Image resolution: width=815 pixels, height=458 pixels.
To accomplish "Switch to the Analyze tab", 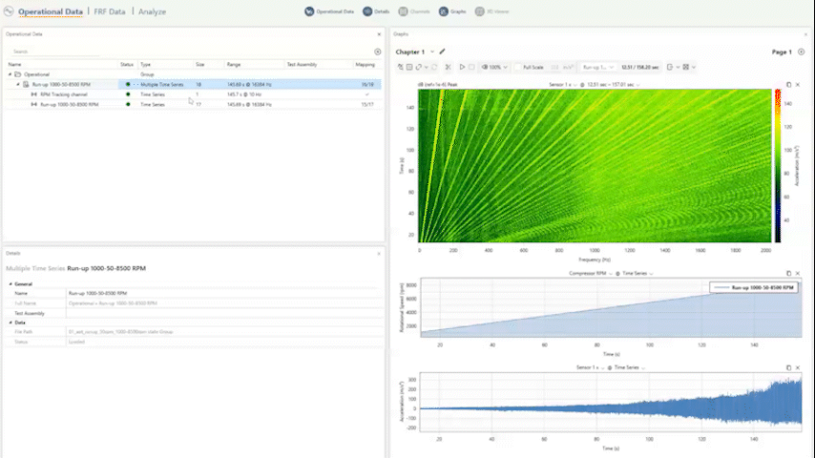I will (x=151, y=11).
